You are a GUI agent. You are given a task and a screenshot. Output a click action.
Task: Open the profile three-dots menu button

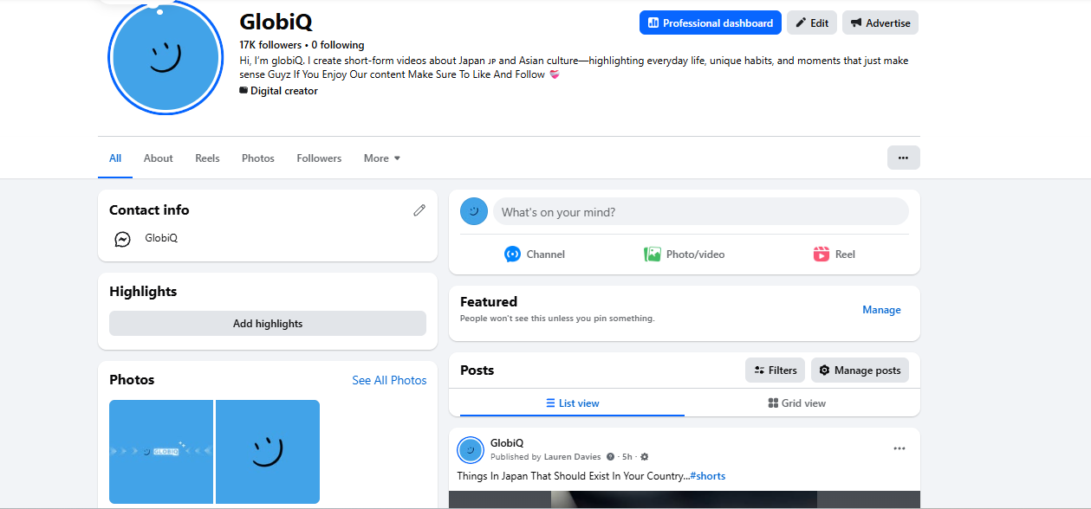pos(903,158)
